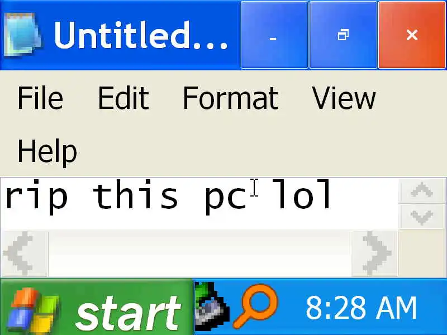
Task: Click the left arrow of horizontal scrollbar
Action: [25, 253]
